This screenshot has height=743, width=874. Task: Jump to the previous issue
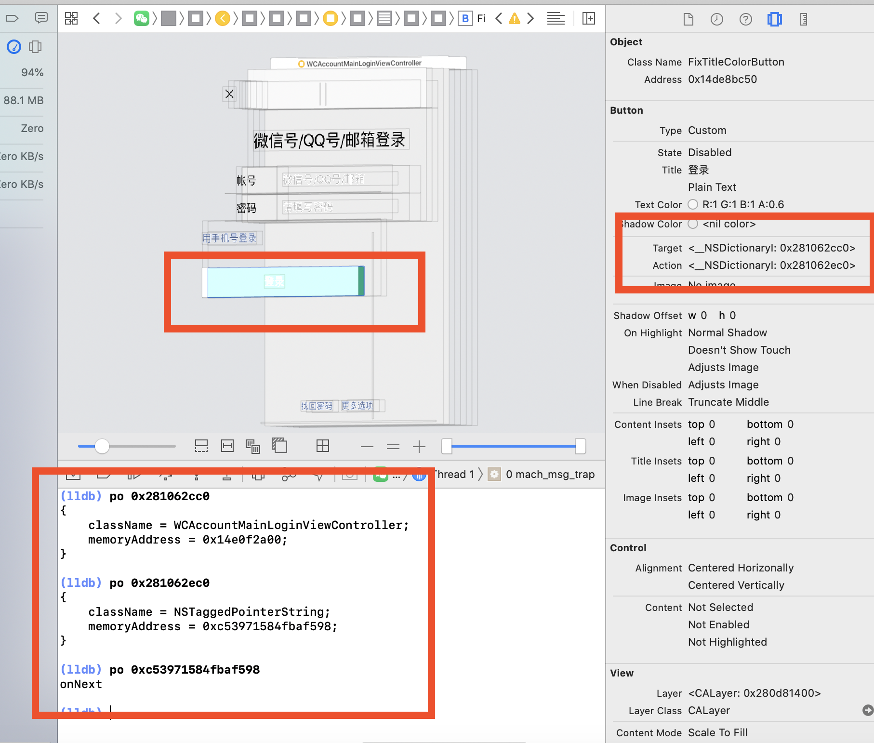(x=499, y=18)
